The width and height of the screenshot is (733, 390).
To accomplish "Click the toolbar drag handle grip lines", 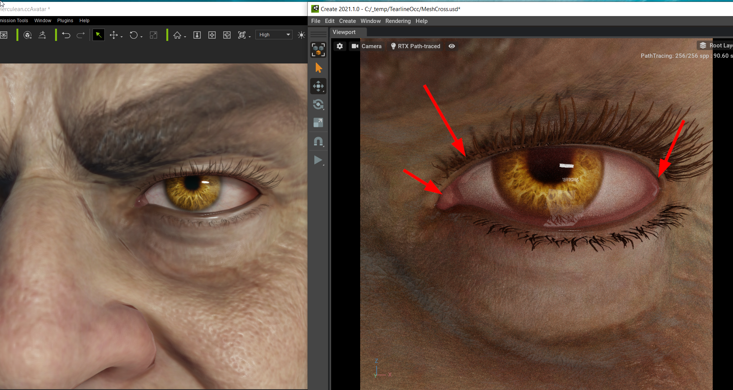I will click(x=319, y=34).
